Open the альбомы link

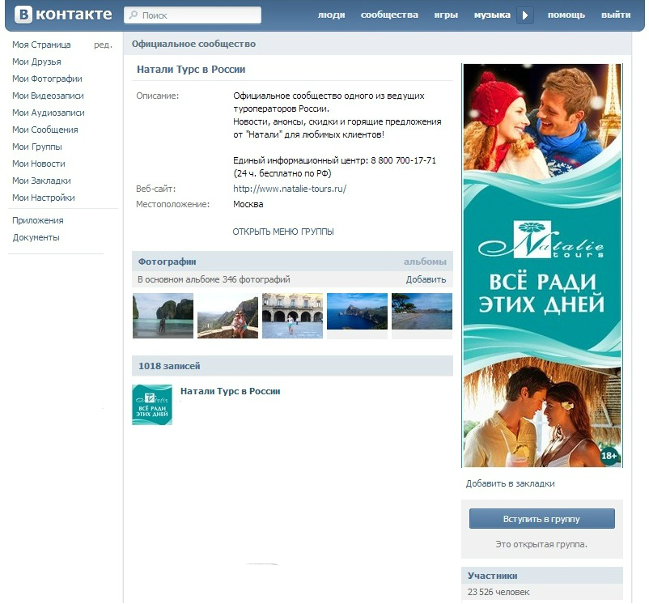click(425, 262)
